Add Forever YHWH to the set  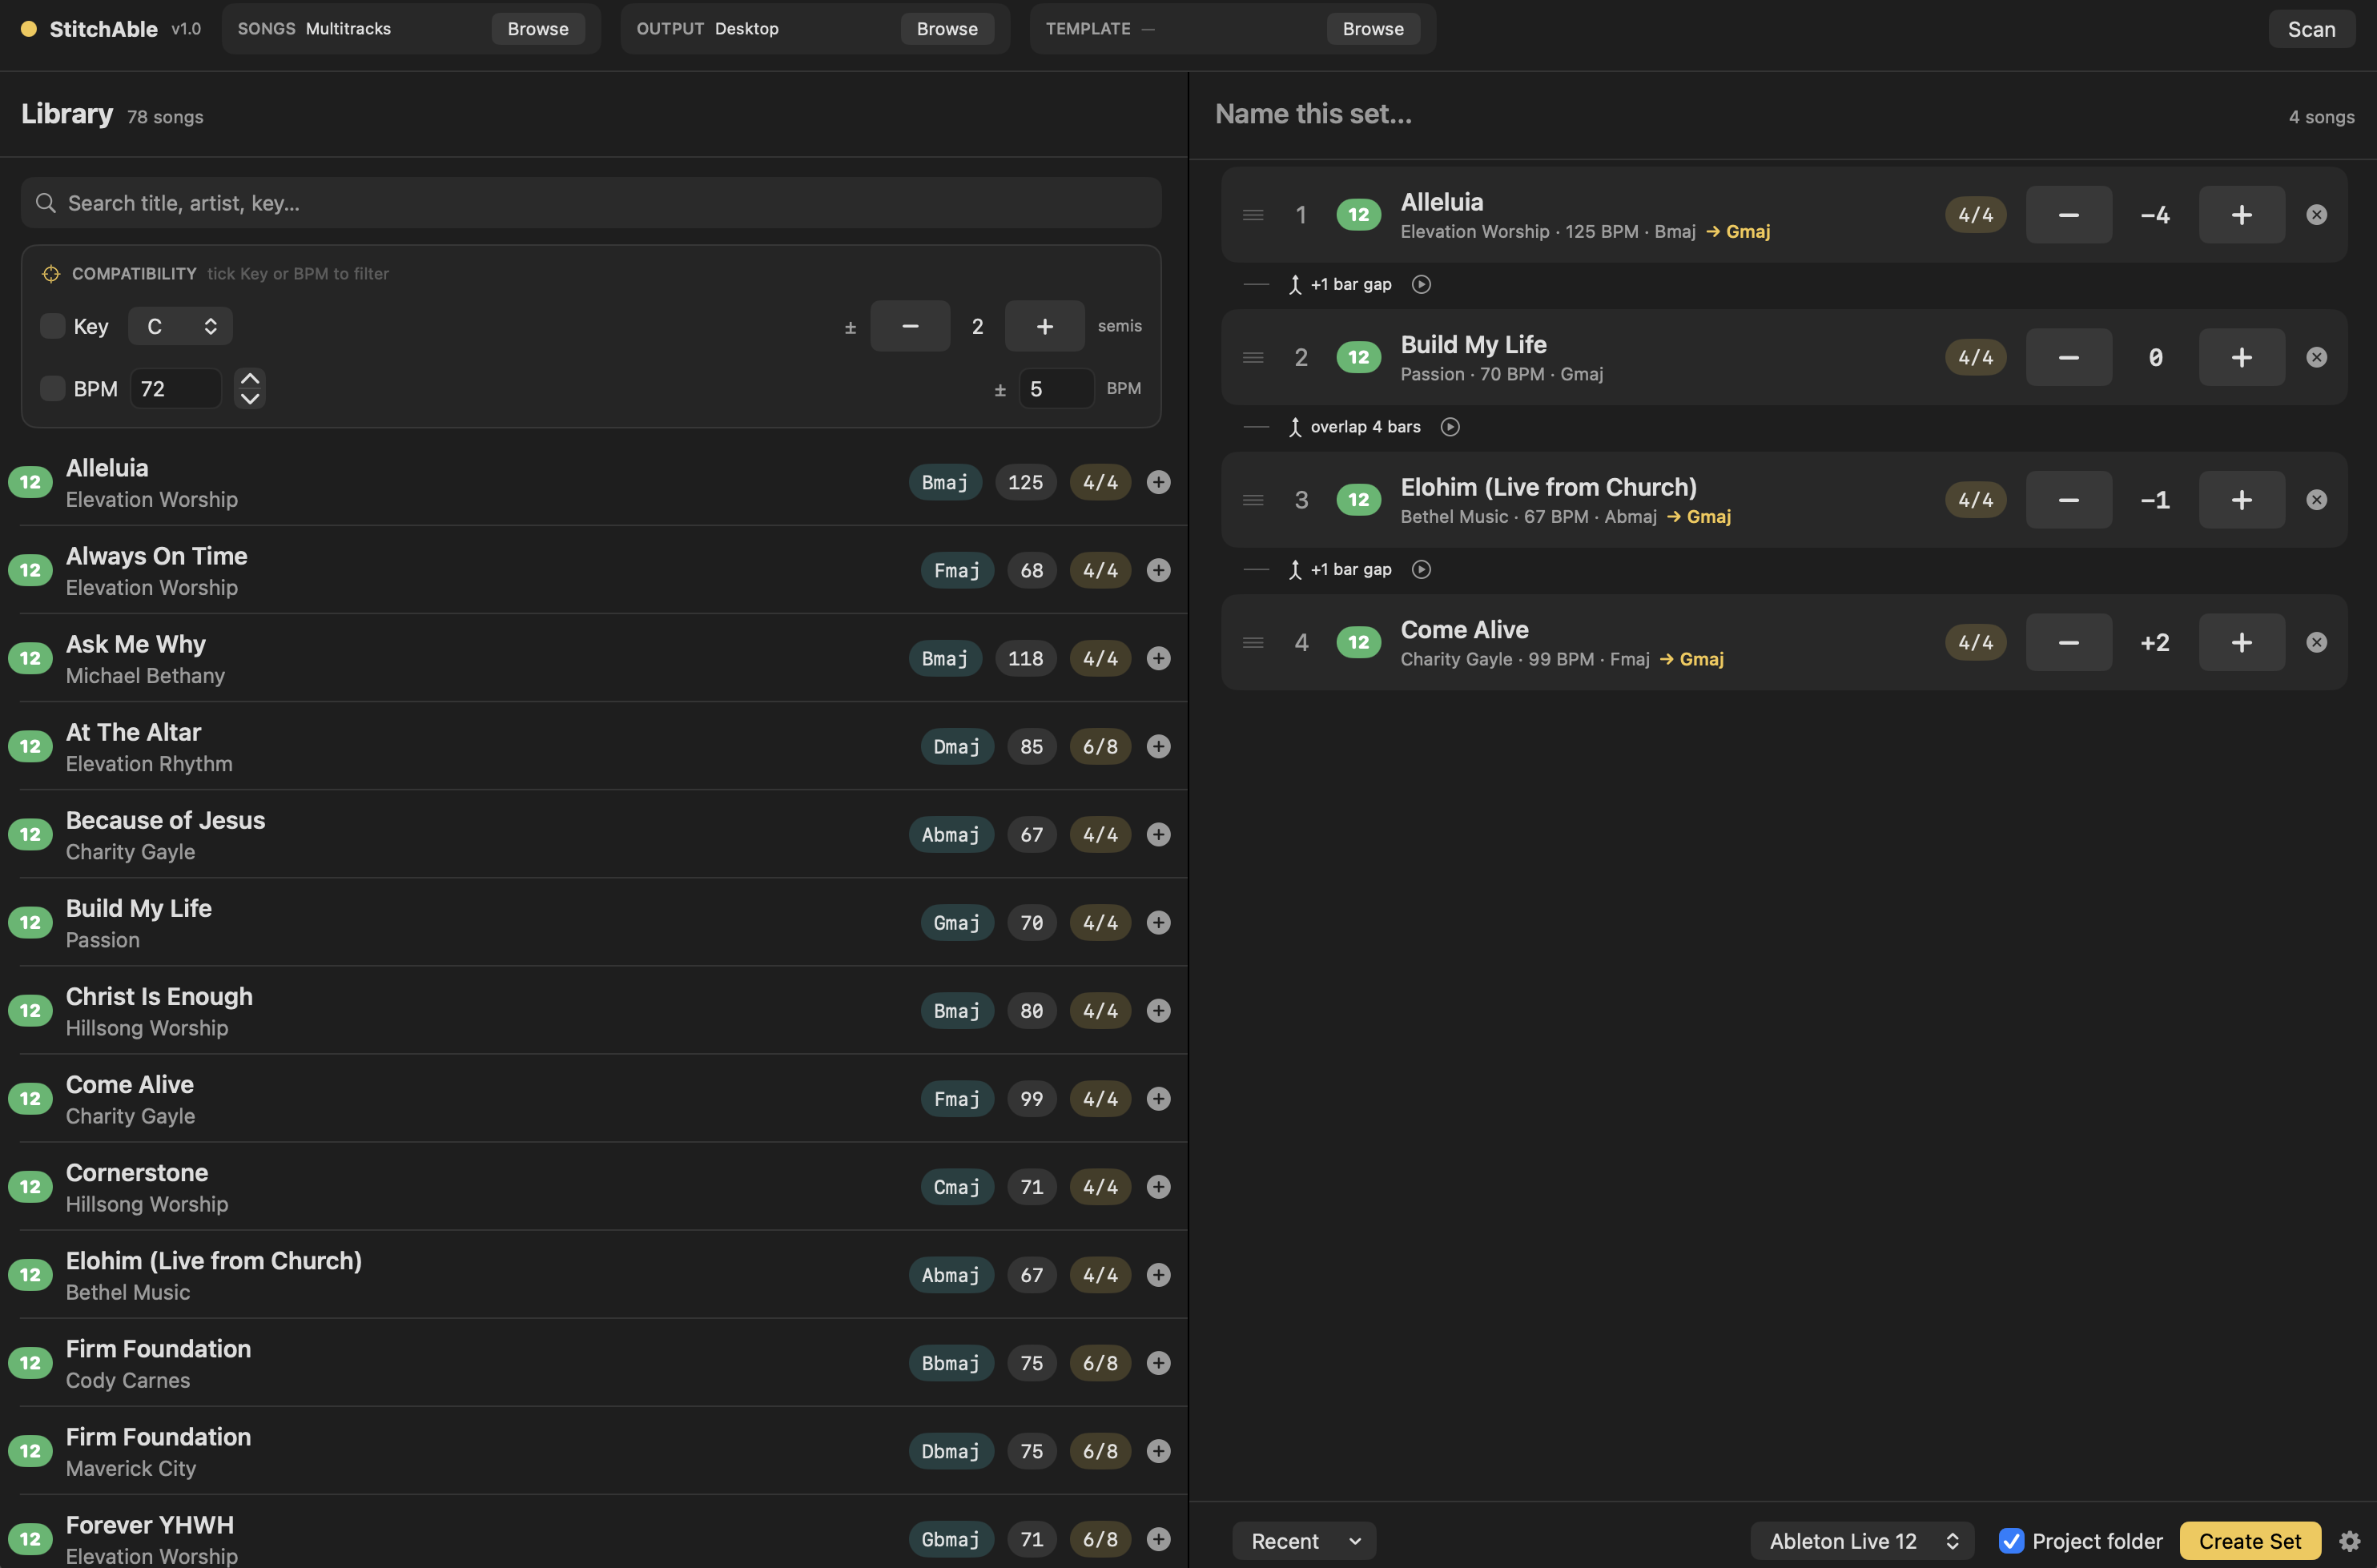1158,1538
